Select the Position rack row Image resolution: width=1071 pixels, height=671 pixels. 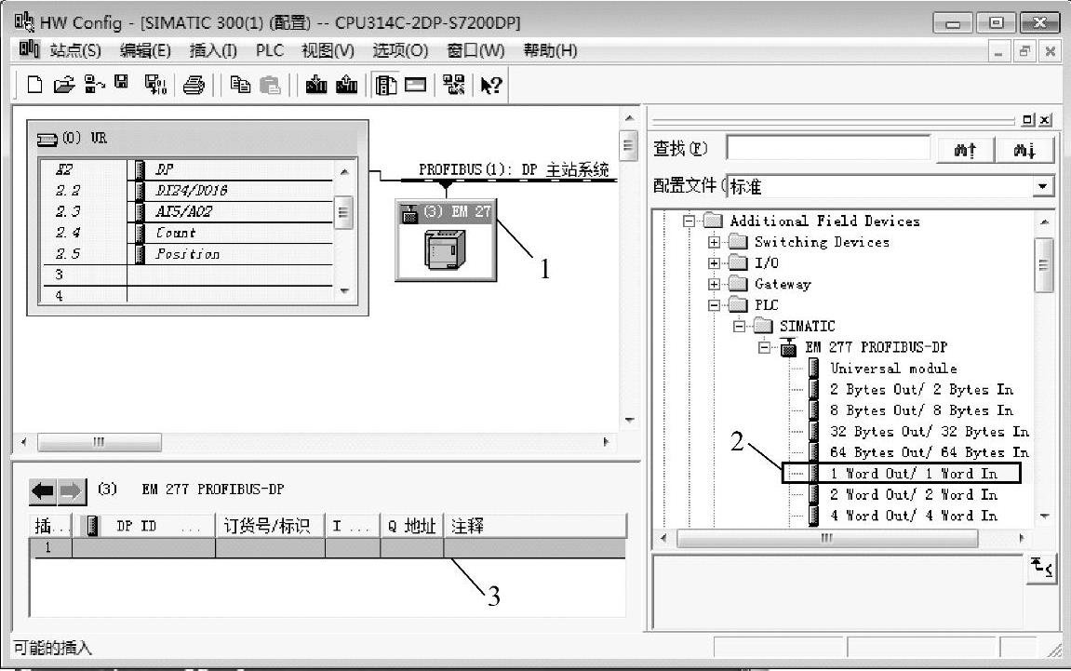[187, 254]
